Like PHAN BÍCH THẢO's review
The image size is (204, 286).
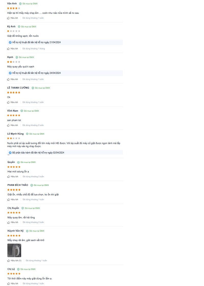13,199
